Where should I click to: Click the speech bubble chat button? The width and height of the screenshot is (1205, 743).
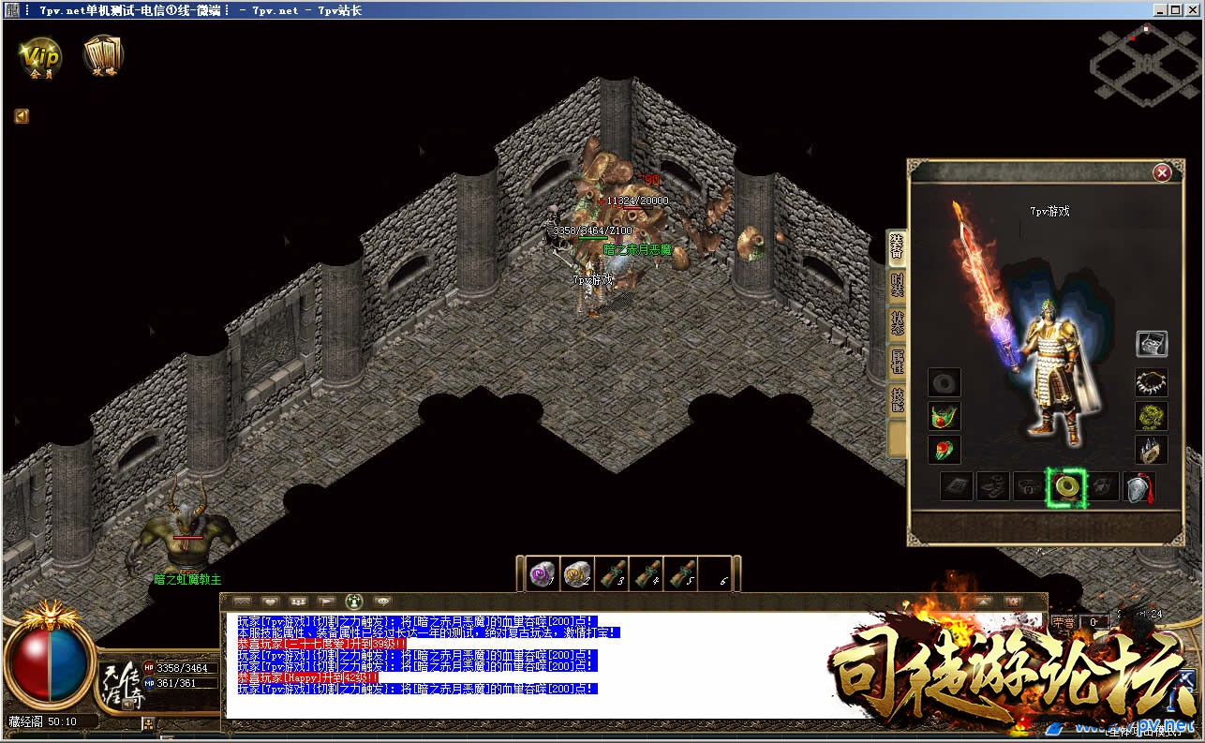tap(382, 601)
